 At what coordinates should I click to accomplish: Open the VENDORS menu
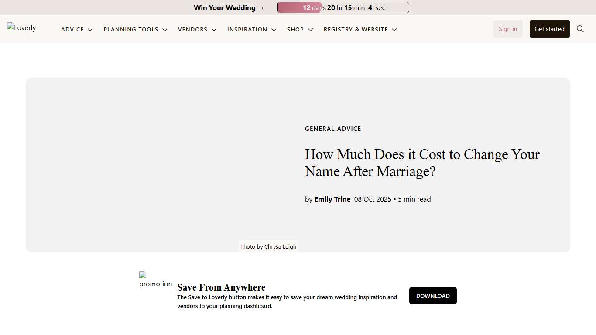point(192,29)
